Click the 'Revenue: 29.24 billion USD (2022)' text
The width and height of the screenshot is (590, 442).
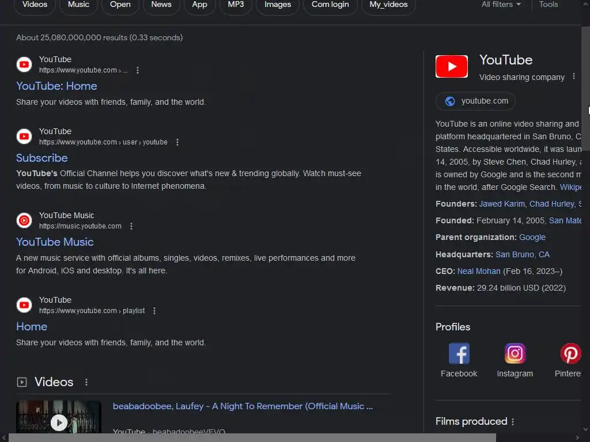(x=501, y=288)
